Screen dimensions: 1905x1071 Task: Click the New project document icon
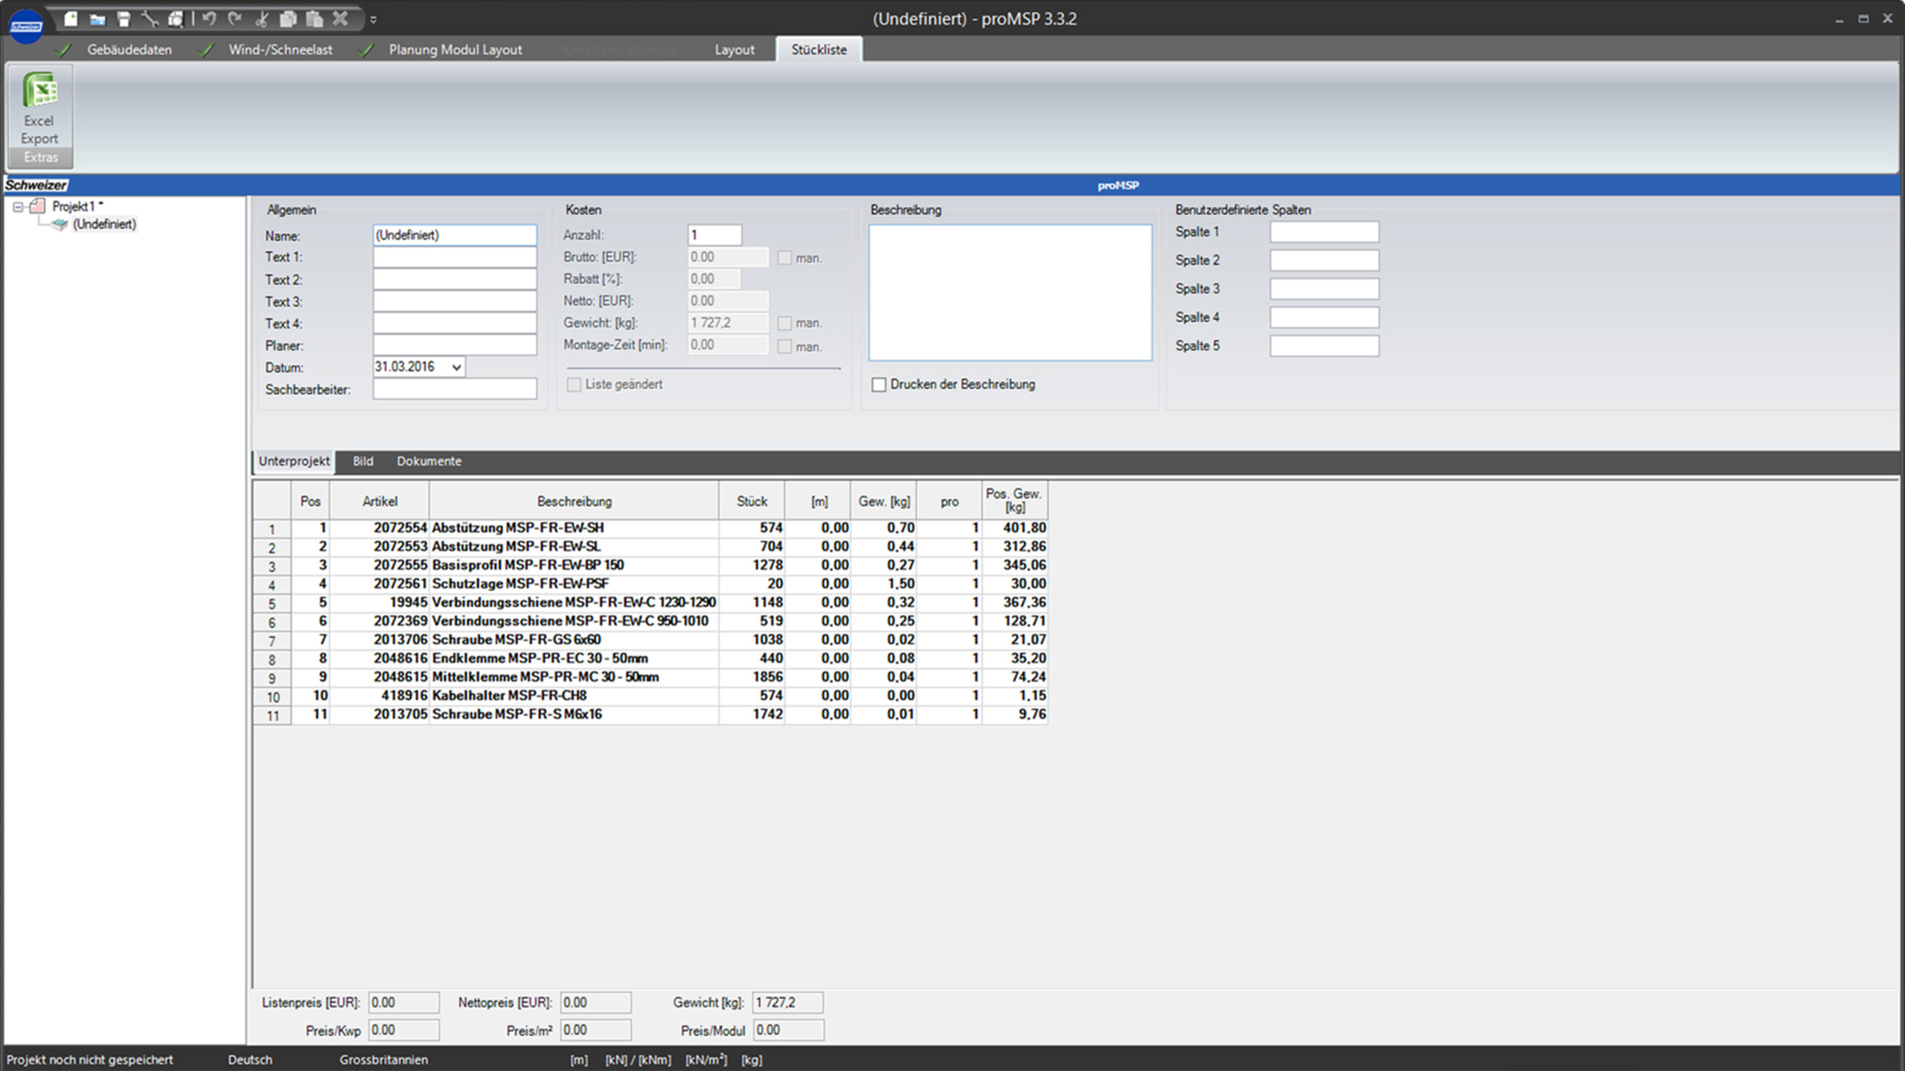pyautogui.click(x=71, y=19)
